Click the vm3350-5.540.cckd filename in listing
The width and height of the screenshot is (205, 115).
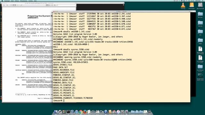pos(121,21)
